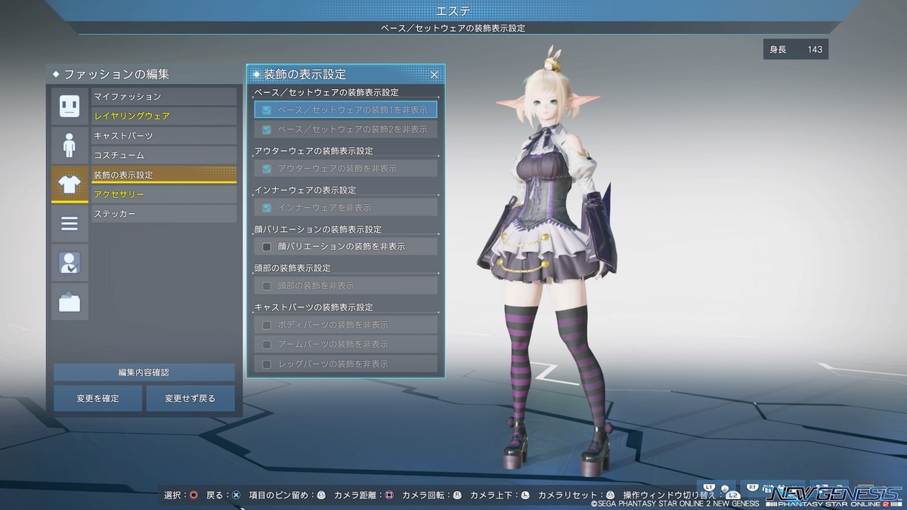The width and height of the screenshot is (907, 510).
Task: Select the shirt wear icon category
Action: pos(70,184)
